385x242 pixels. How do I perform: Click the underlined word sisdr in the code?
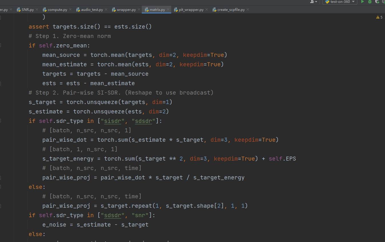click(x=113, y=121)
